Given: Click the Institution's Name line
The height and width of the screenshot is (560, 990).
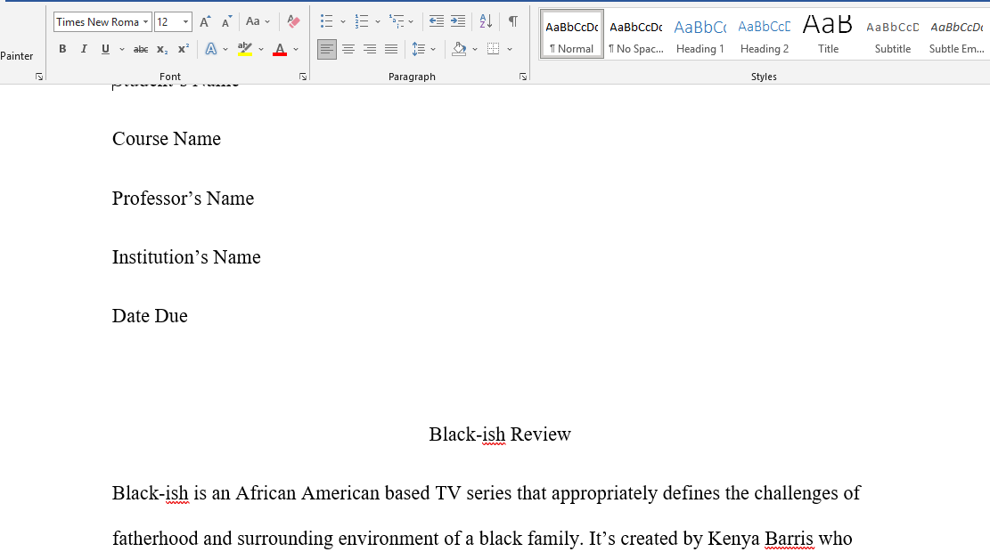Looking at the screenshot, I should coord(186,256).
